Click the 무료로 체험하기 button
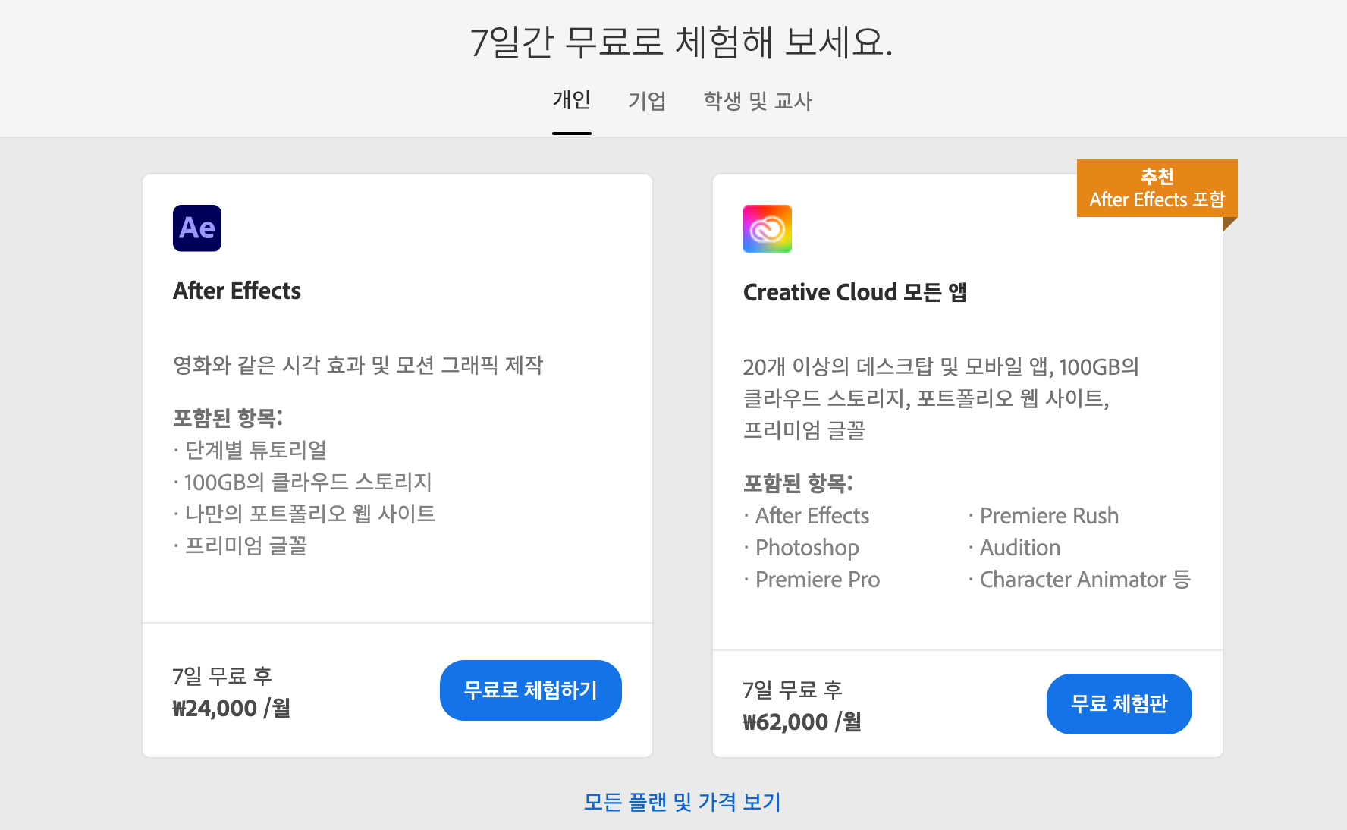 [x=531, y=690]
